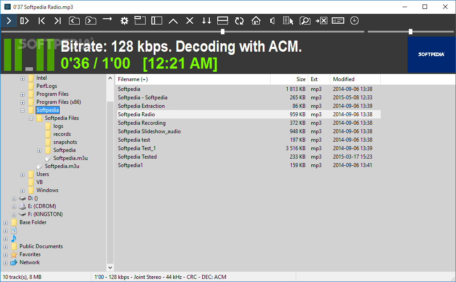
Task: Sort by Ext column header
Action: pyautogui.click(x=319, y=79)
